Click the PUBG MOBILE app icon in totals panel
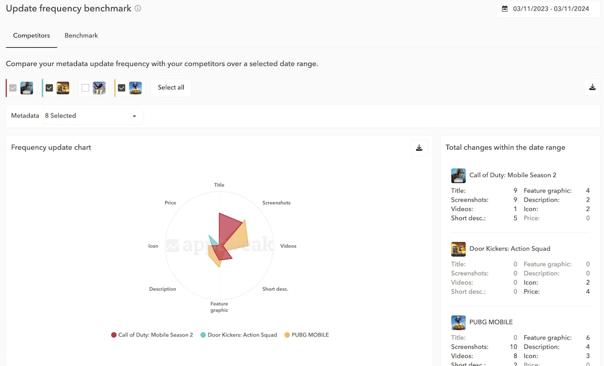604x366 pixels. pos(458,322)
